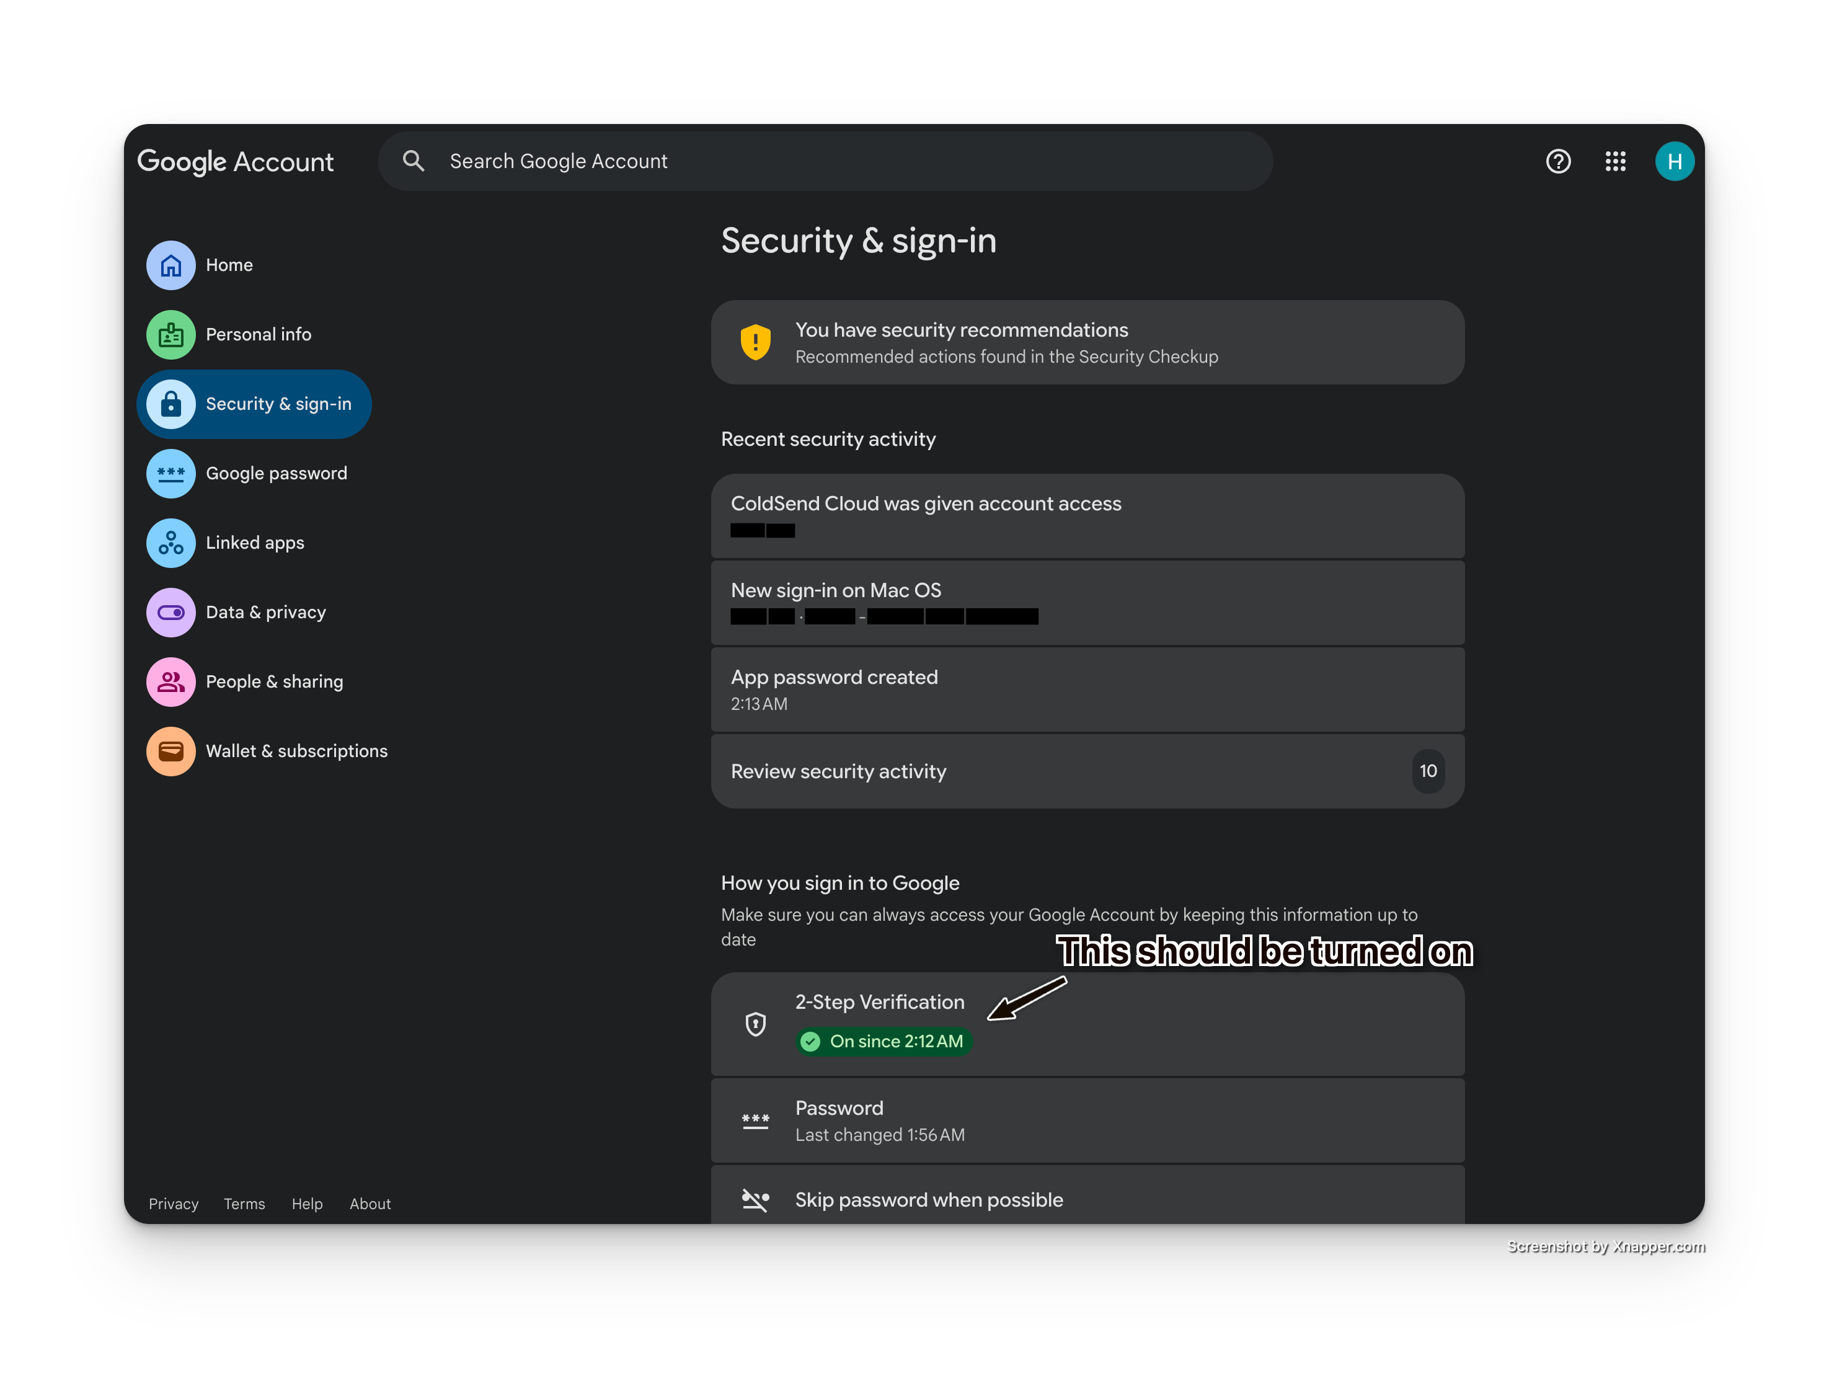
Task: Open New sign-in on Mac OS activity
Action: 1087,603
